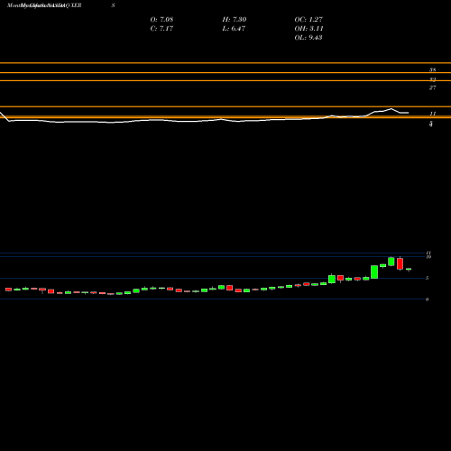Click the 11 label beside the white line
Image resolution: width=451 pixels, height=451 pixels.
tap(433, 114)
